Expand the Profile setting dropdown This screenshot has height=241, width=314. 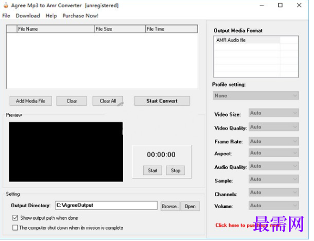[256, 96]
